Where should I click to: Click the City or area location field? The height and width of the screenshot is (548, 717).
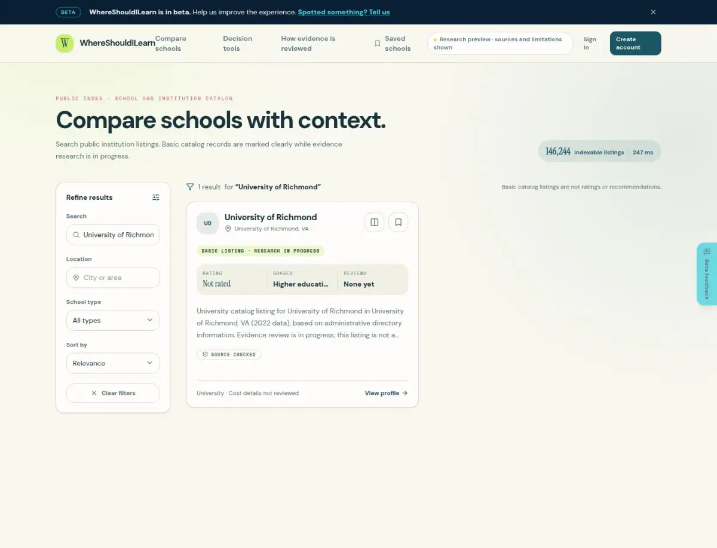(x=113, y=278)
